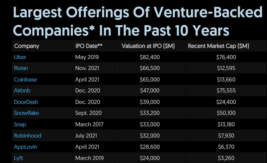Screen dimensions: 267x163
Task: Click the IPO Date column header
Action: (89, 46)
